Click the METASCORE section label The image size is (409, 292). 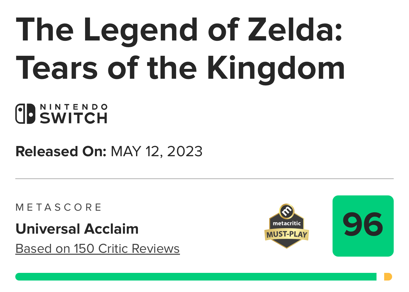59,208
